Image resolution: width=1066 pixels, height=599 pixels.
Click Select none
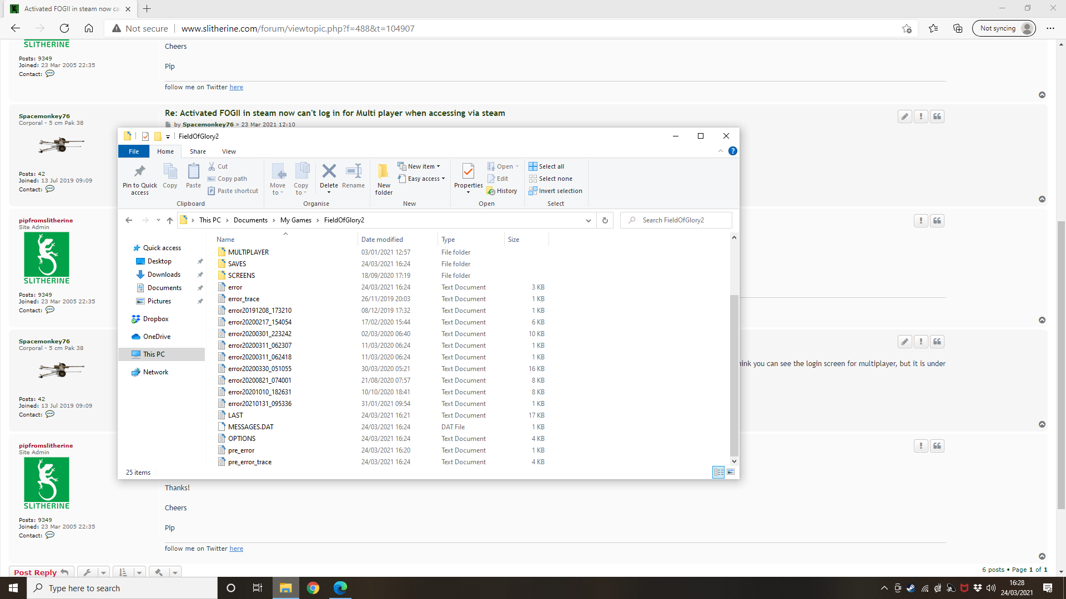coord(550,178)
